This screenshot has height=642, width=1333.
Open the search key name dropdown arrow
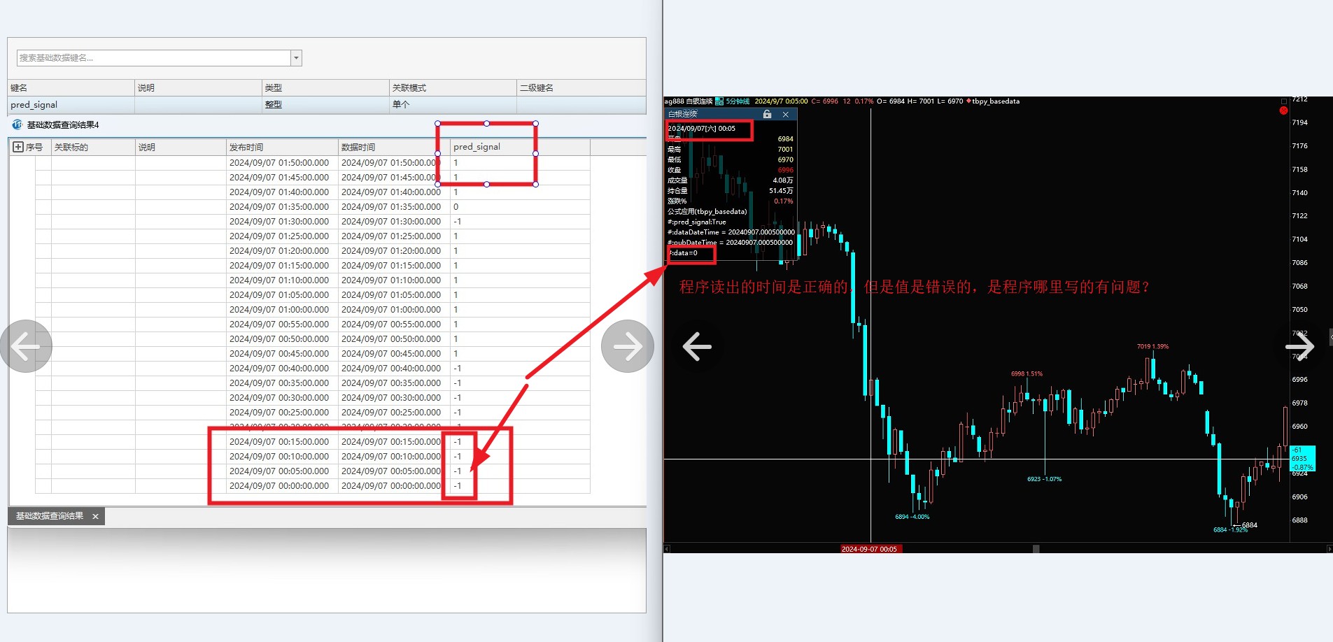point(297,58)
